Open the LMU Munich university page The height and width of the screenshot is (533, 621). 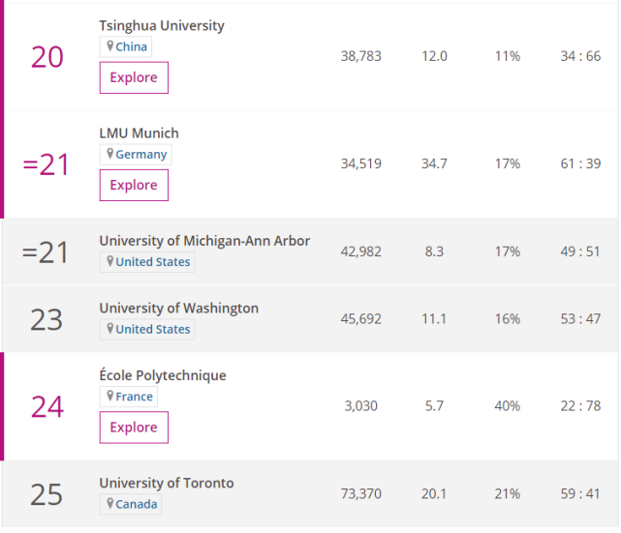[139, 133]
